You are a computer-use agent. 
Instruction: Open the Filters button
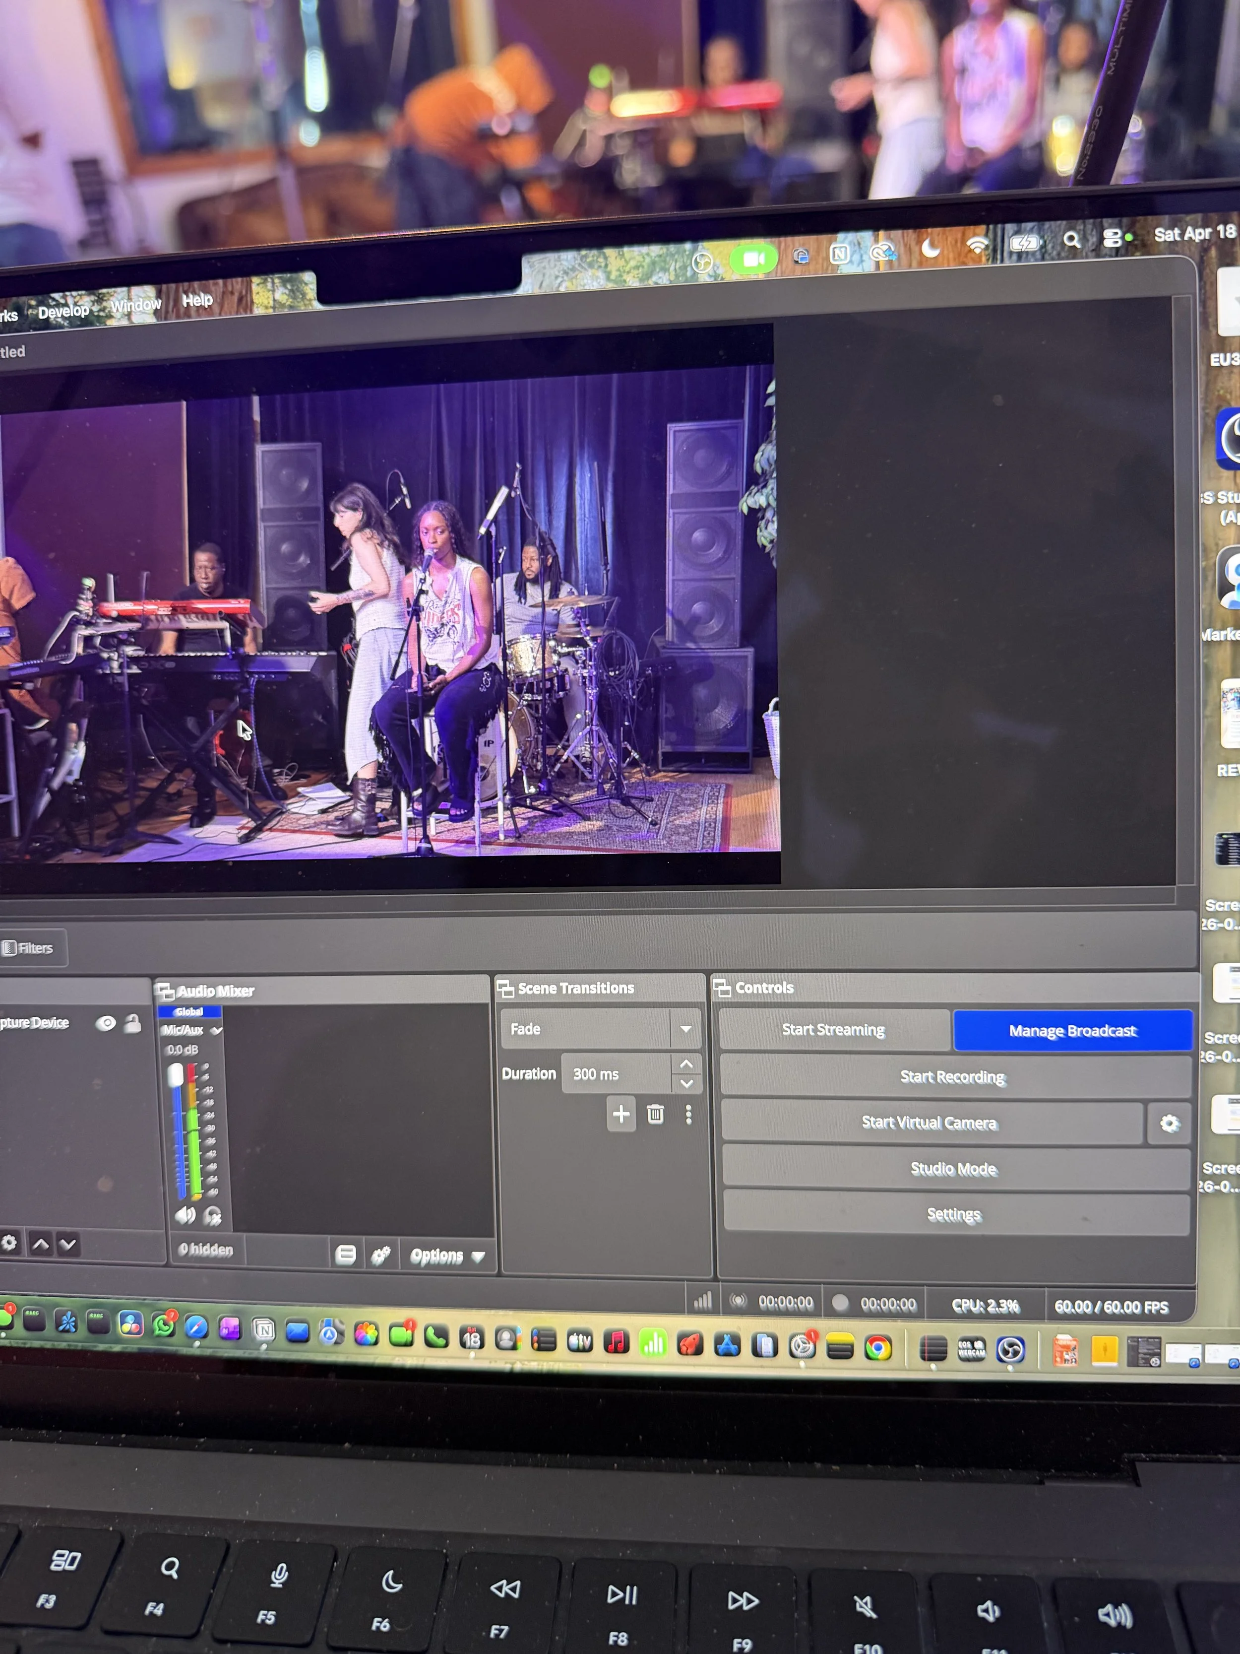[30, 947]
